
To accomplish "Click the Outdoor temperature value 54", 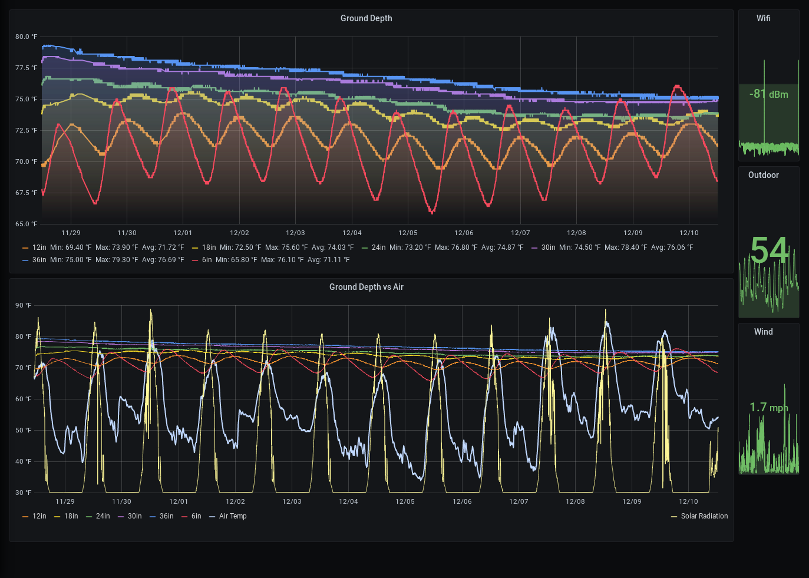I will click(x=769, y=250).
